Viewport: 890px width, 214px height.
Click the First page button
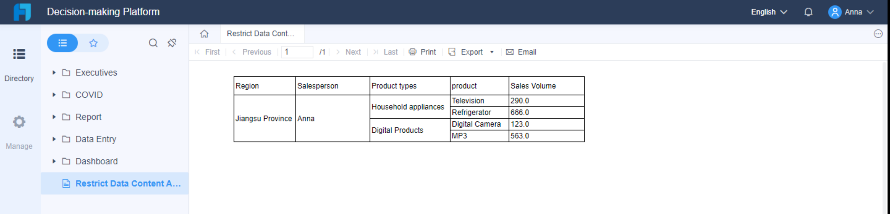[x=207, y=52]
